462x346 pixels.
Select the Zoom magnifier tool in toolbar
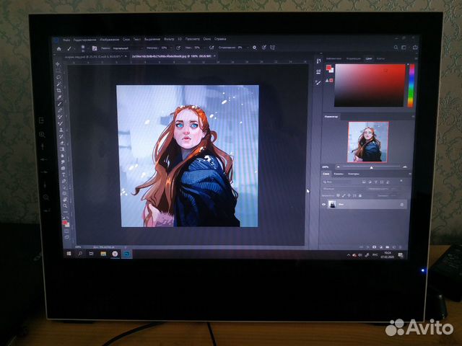click(65, 205)
